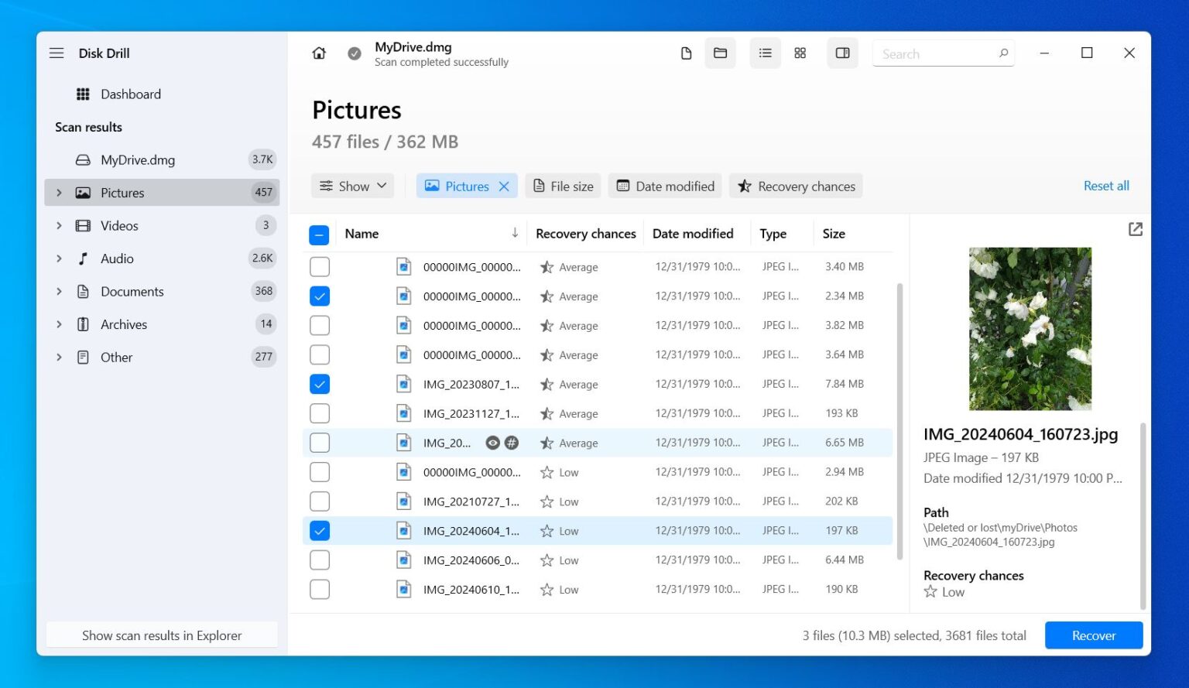Click the Reset all link
This screenshot has height=688, width=1189.
(x=1105, y=186)
